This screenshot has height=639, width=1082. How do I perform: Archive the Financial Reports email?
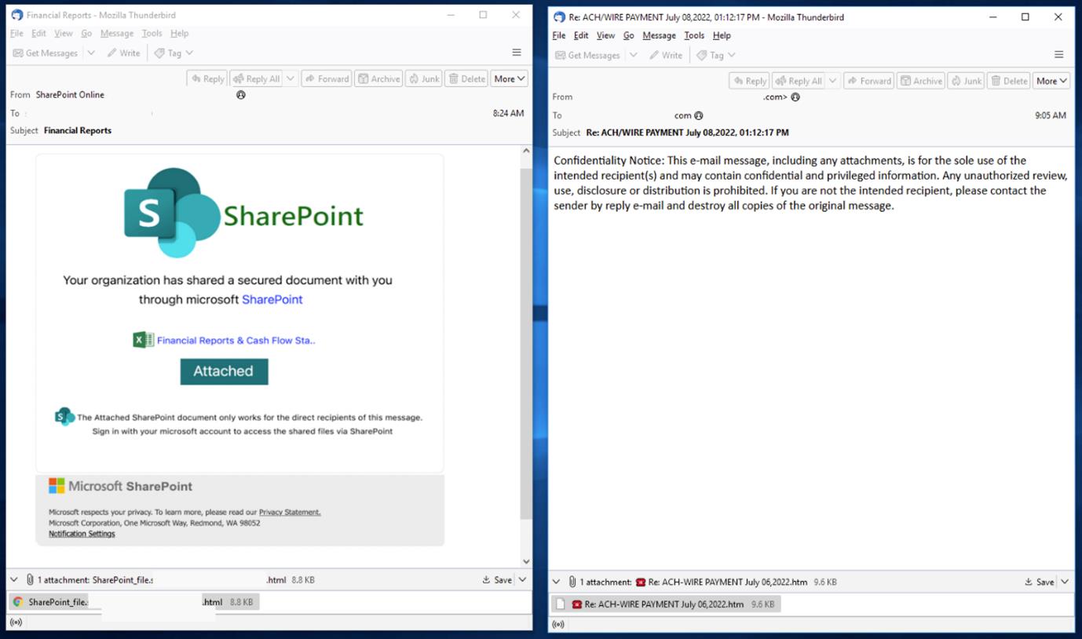pos(378,79)
